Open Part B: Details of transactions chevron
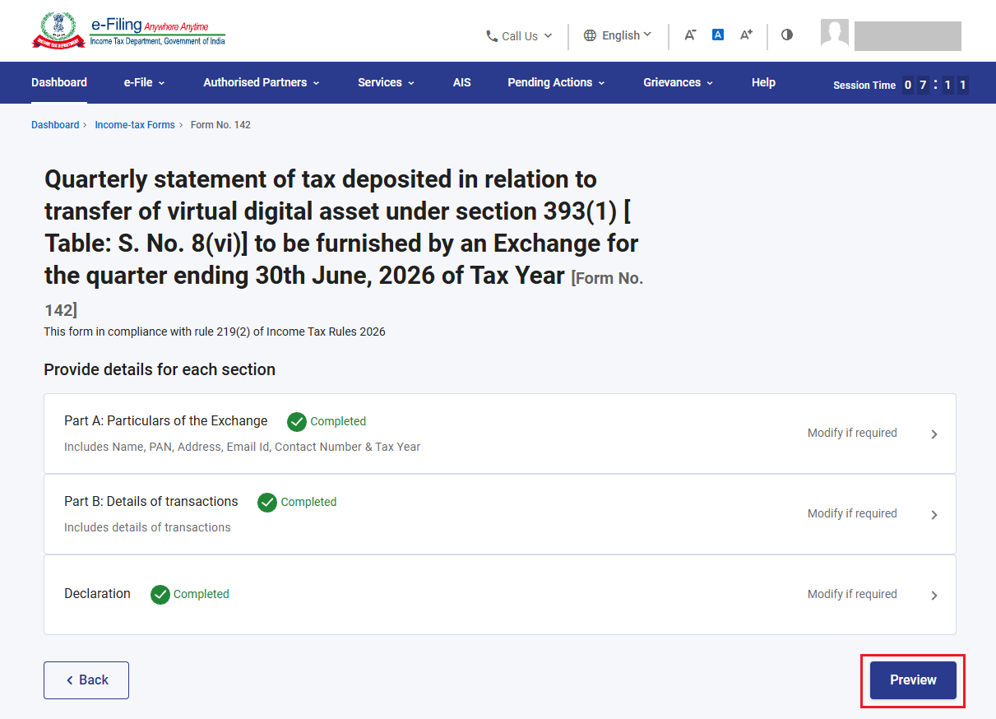This screenshot has width=996, height=719. [x=934, y=515]
